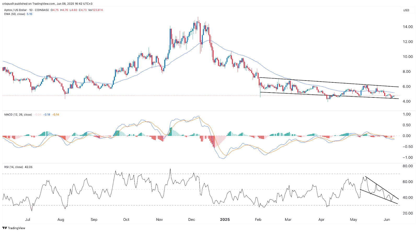Click the volume readout Vol 123.81K
Viewport: 418px width, 232px height.
[96, 10]
